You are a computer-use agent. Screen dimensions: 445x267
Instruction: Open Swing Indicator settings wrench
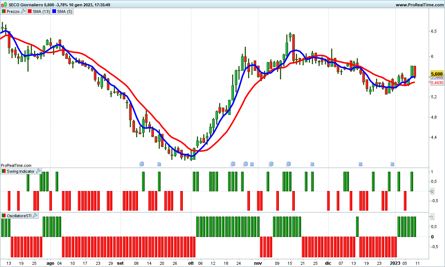click(x=38, y=171)
